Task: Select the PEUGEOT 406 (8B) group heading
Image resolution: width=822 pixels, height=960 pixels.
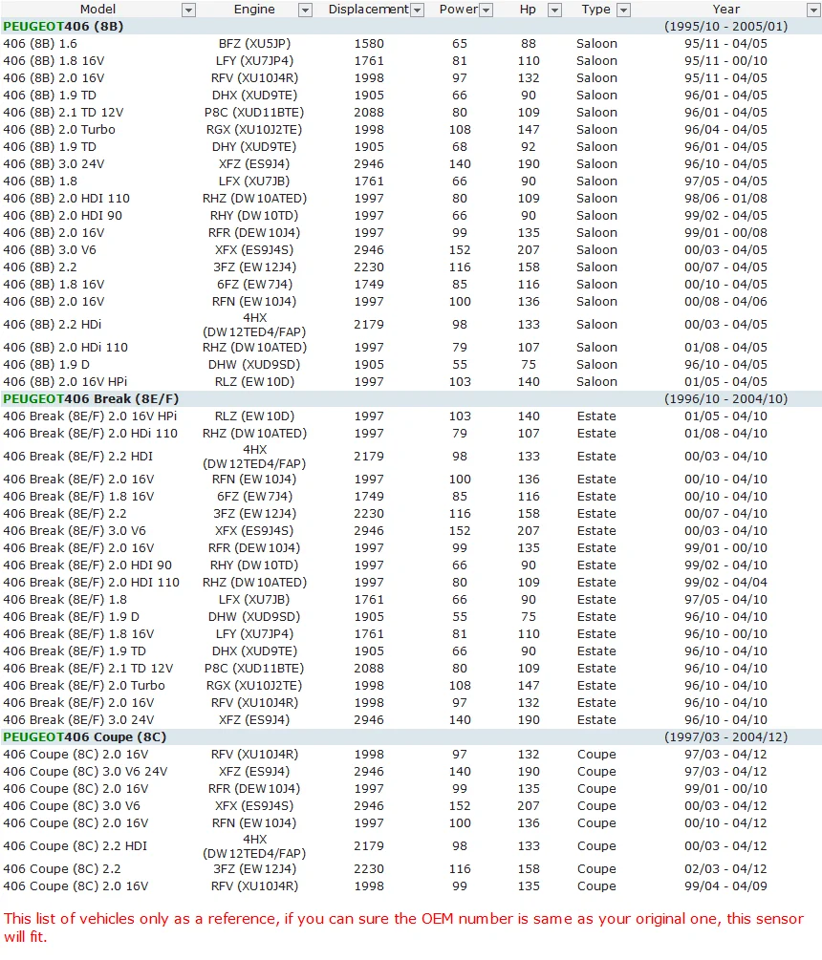Action: click(x=63, y=27)
